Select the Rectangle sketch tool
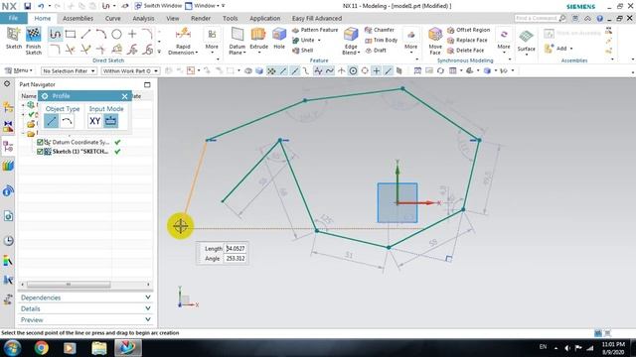 click(71, 35)
